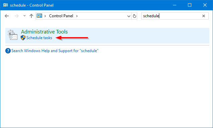Click the shield icon beside Schedule tasks

[x=23, y=38]
